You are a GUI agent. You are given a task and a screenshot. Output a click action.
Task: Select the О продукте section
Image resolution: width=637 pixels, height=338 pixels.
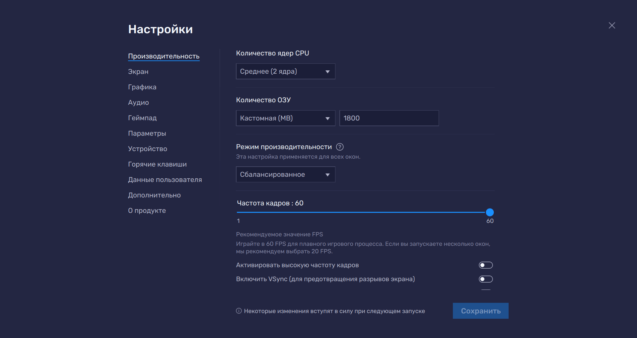click(x=147, y=211)
